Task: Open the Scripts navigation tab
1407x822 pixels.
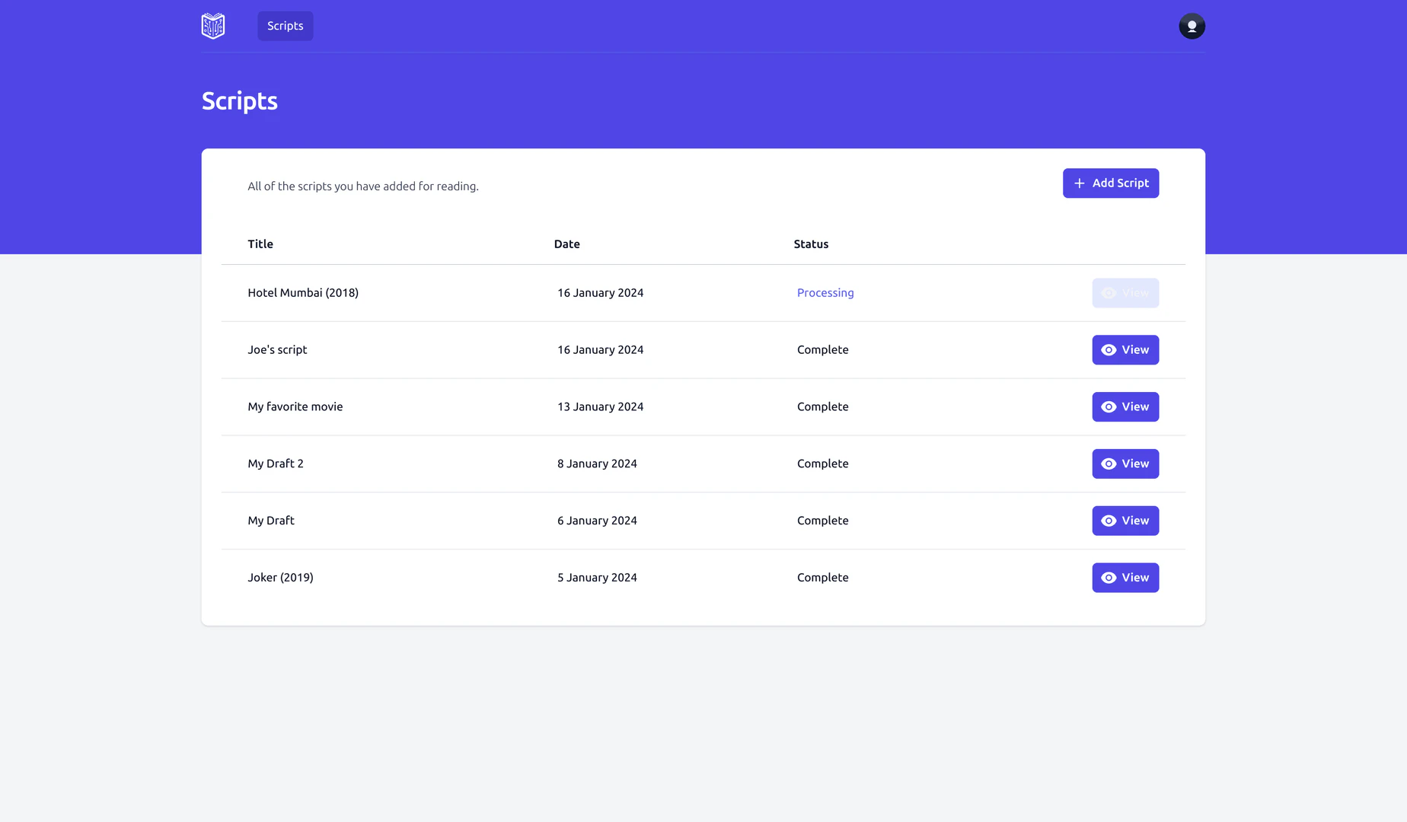Action: (x=285, y=26)
